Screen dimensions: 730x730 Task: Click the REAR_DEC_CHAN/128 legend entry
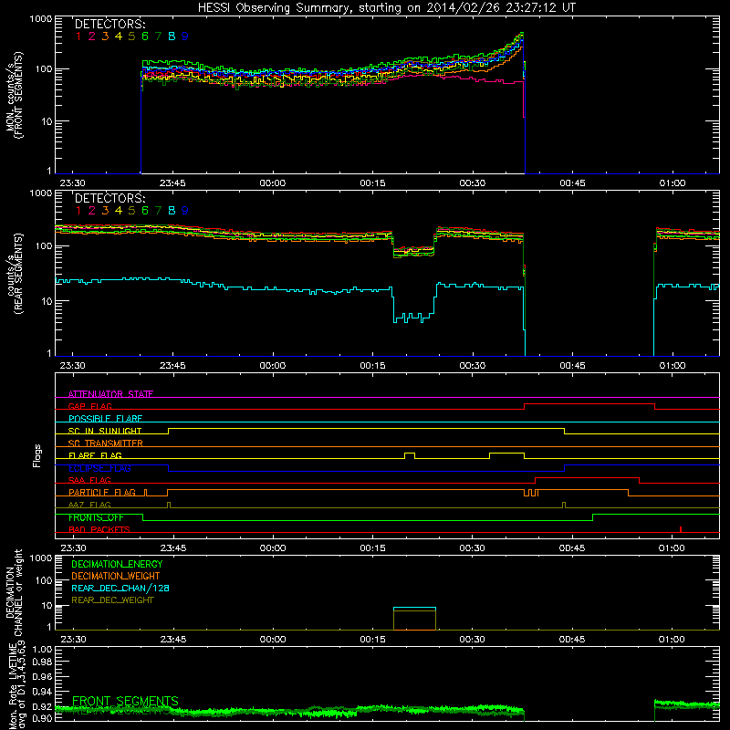[120, 589]
